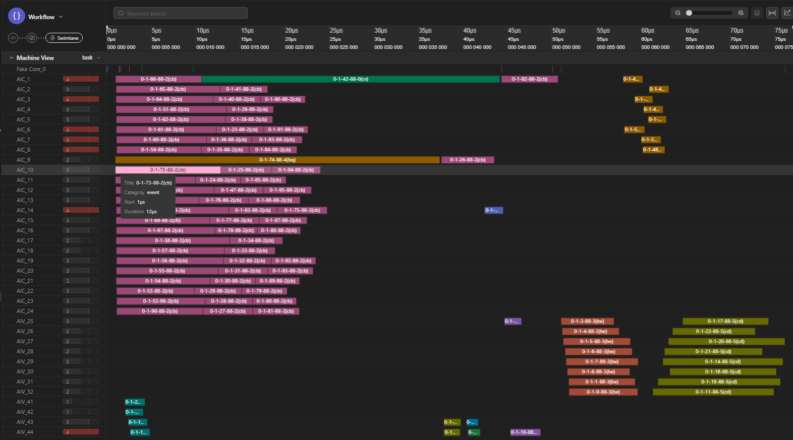Select the Swimlane view button
The image size is (793, 440).
coord(64,38)
